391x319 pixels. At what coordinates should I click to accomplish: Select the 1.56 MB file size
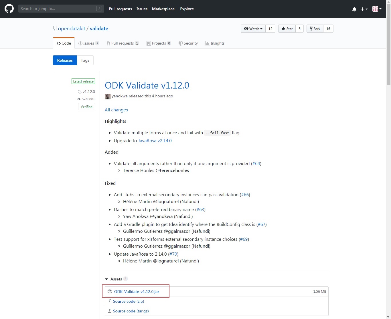click(x=319, y=292)
